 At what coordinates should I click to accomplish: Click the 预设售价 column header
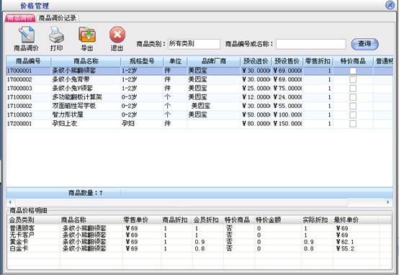(x=287, y=61)
